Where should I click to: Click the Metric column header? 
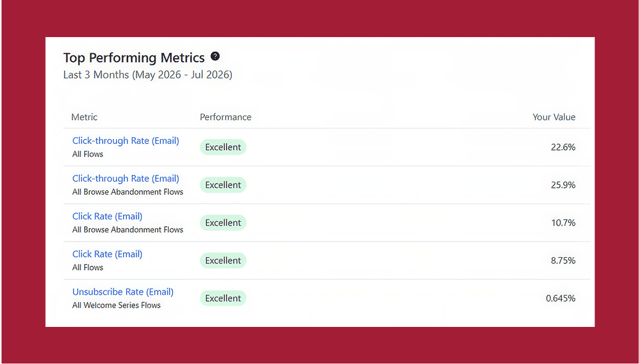84,117
